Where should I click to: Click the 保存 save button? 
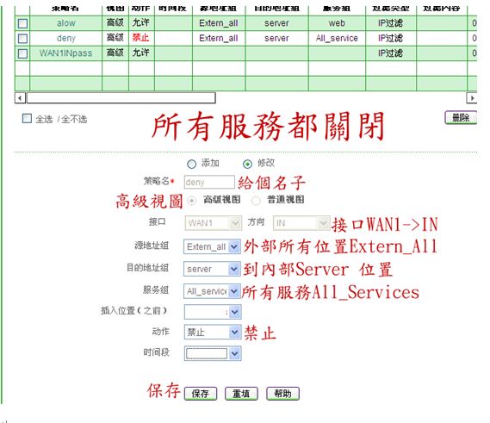click(201, 394)
